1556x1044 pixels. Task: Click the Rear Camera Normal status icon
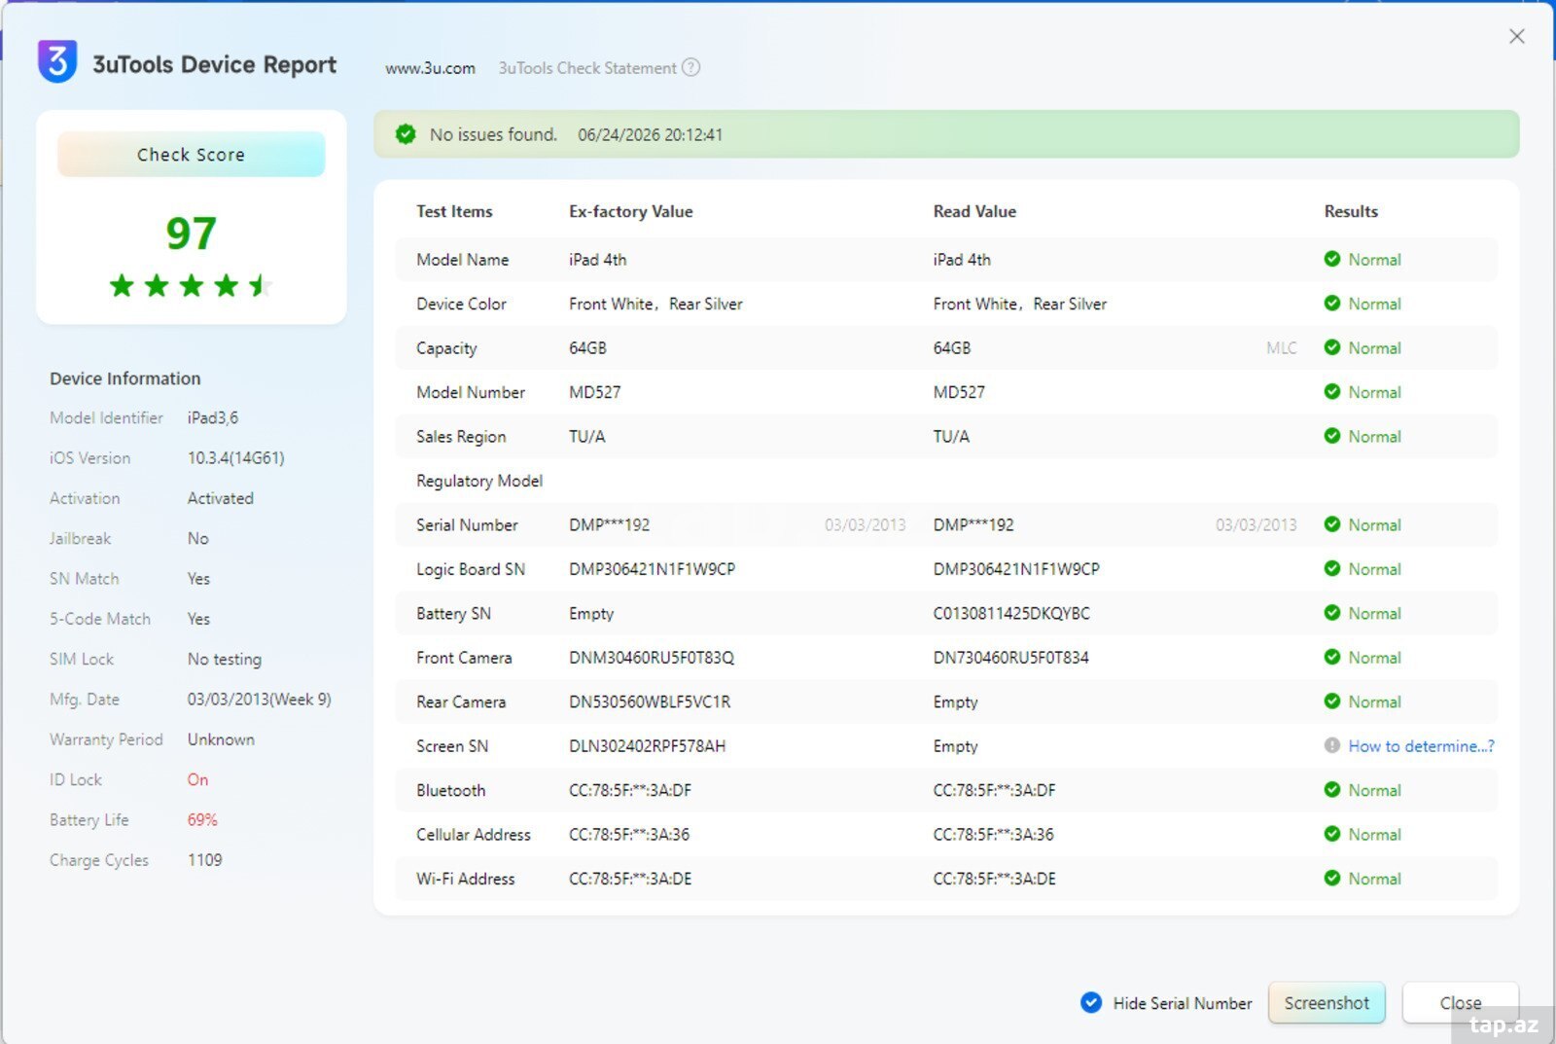[x=1332, y=702]
